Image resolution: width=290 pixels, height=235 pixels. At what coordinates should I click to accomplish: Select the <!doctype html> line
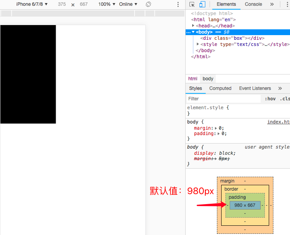tap(212, 13)
